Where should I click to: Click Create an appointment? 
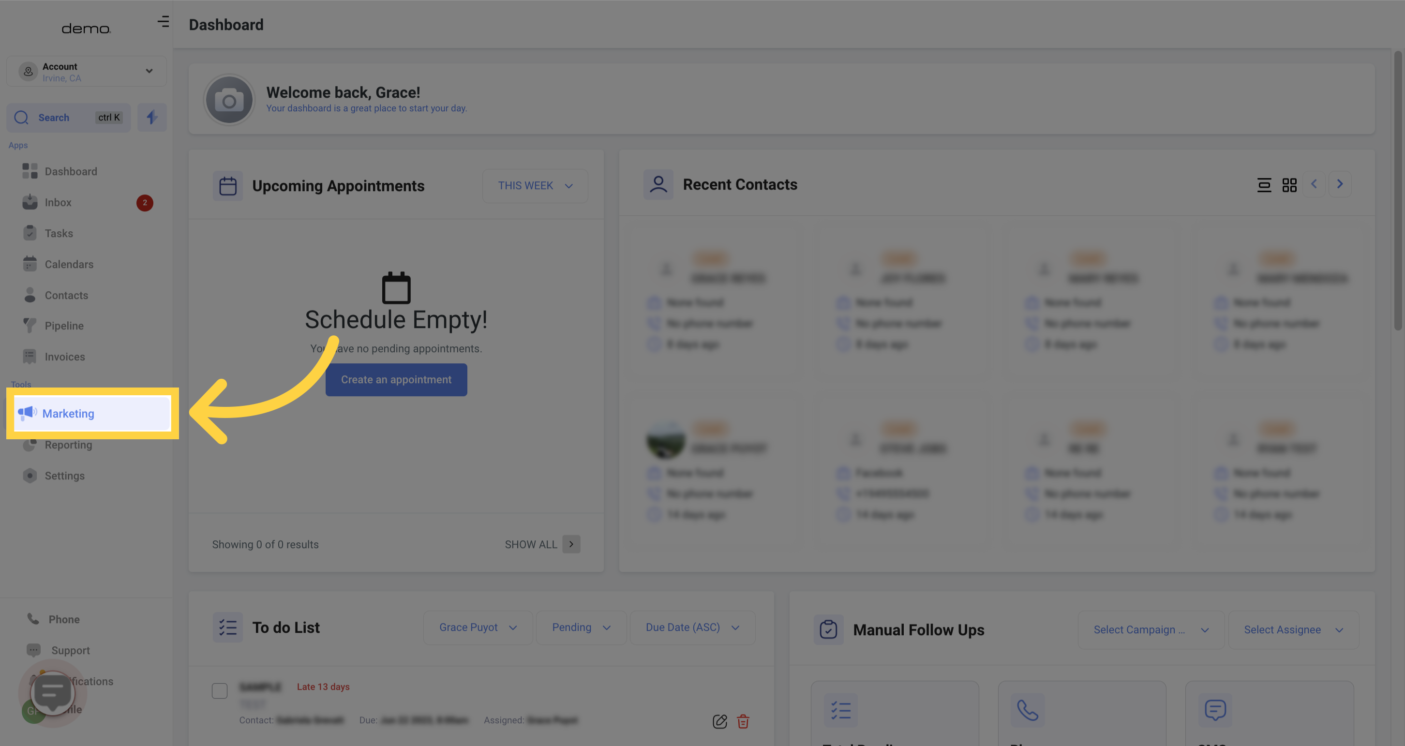point(396,380)
